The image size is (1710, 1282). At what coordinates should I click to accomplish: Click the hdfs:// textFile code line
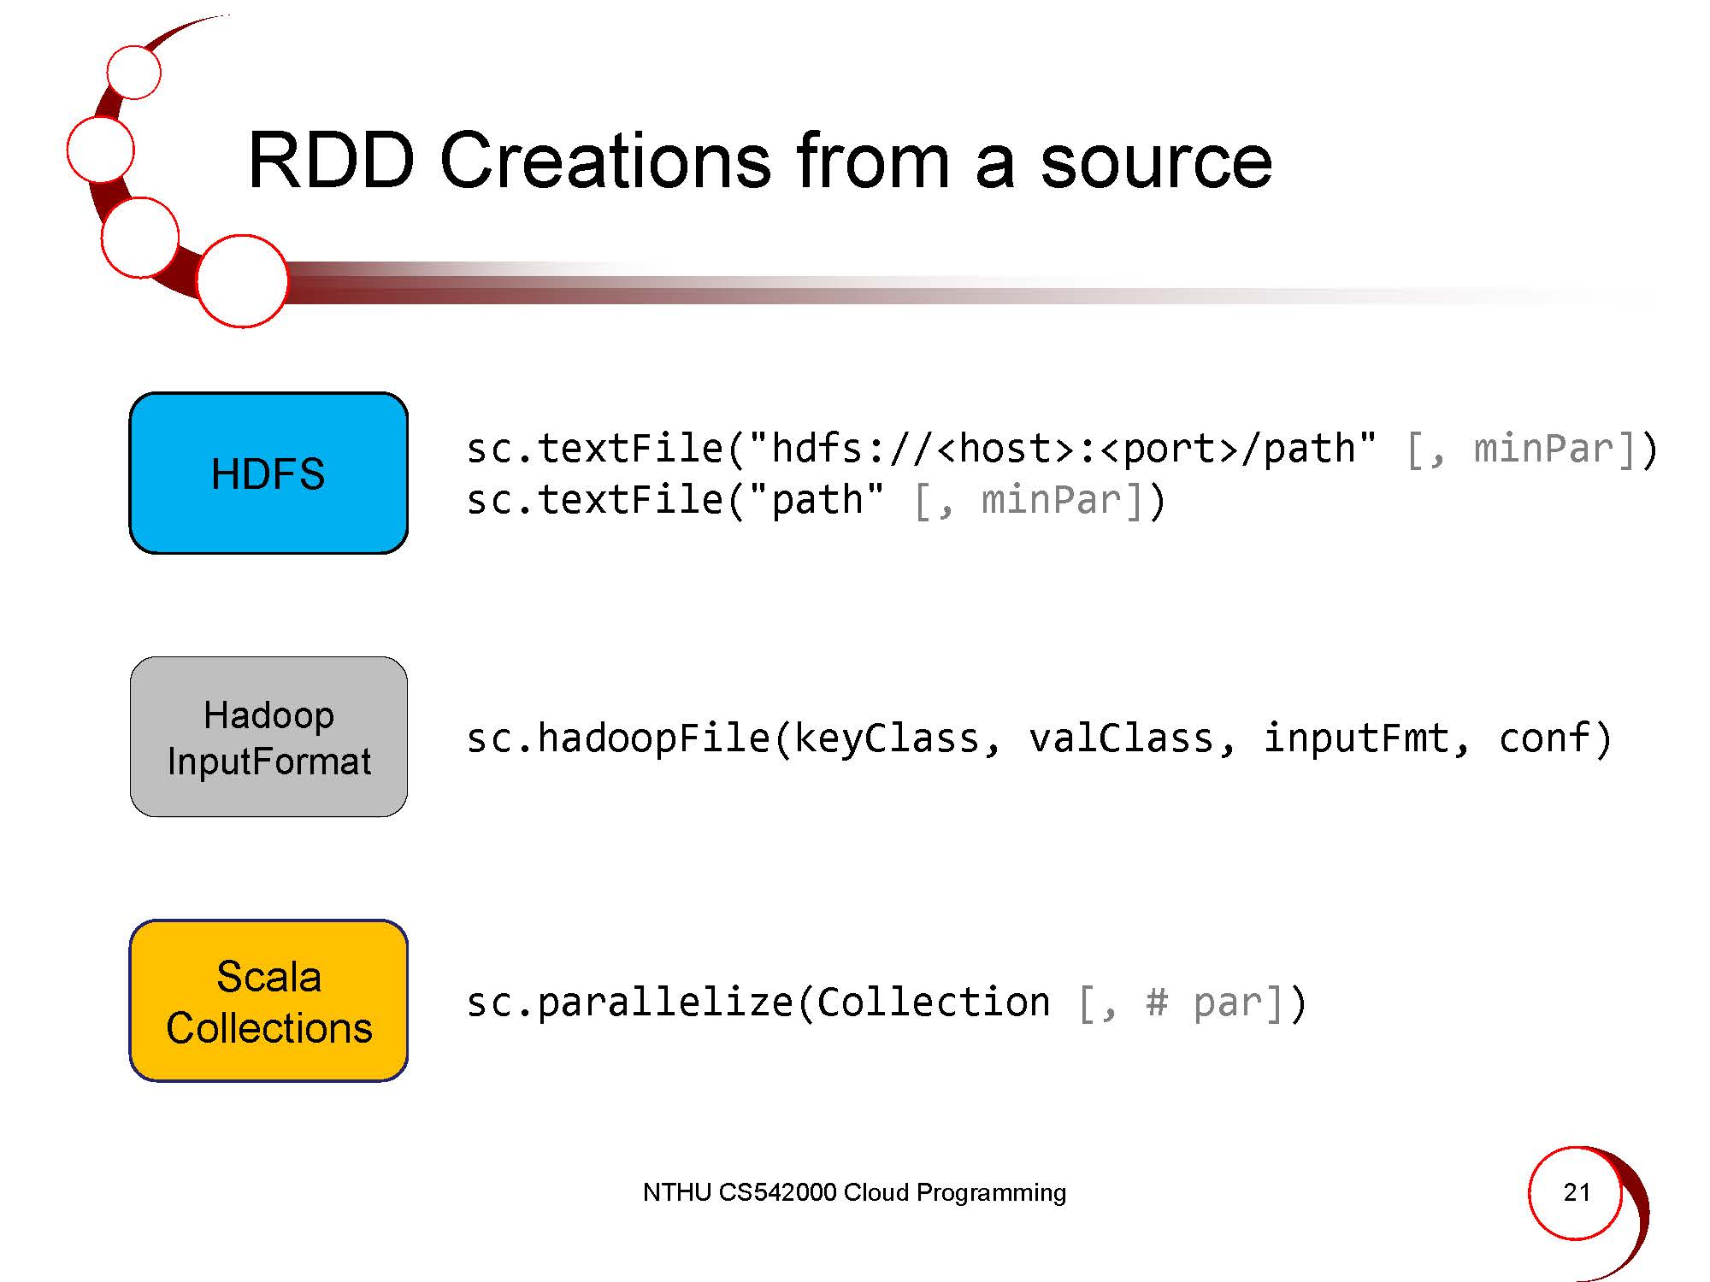(1062, 449)
